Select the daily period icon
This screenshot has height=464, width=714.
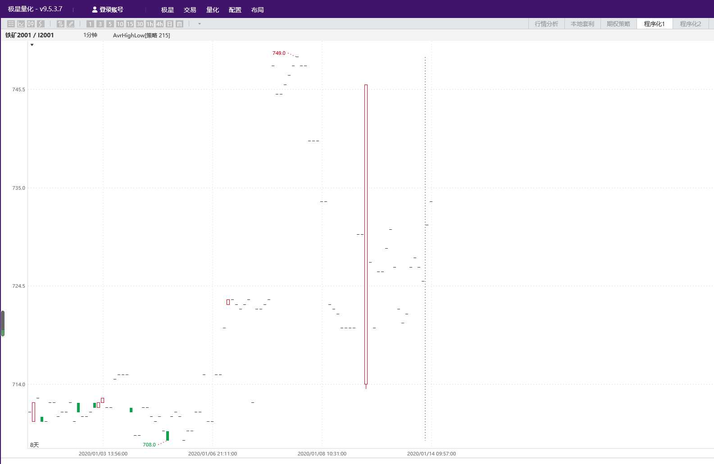[169, 24]
